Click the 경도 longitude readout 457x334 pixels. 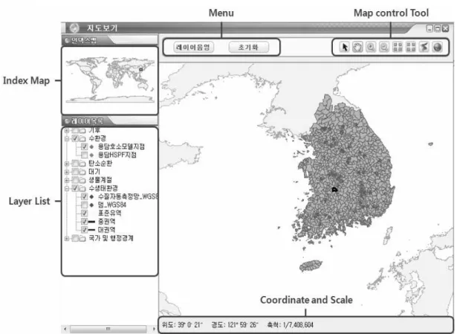point(235,325)
